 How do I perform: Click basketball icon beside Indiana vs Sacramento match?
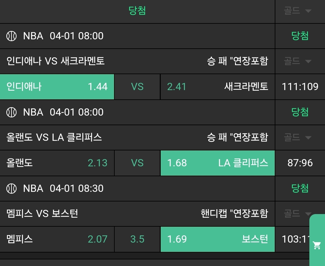point(11,36)
